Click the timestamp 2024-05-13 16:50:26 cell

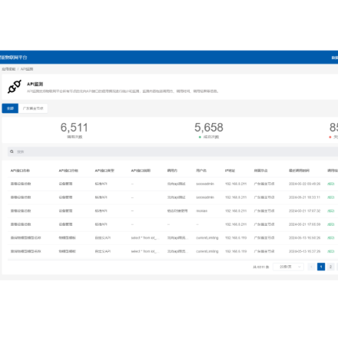(305, 238)
